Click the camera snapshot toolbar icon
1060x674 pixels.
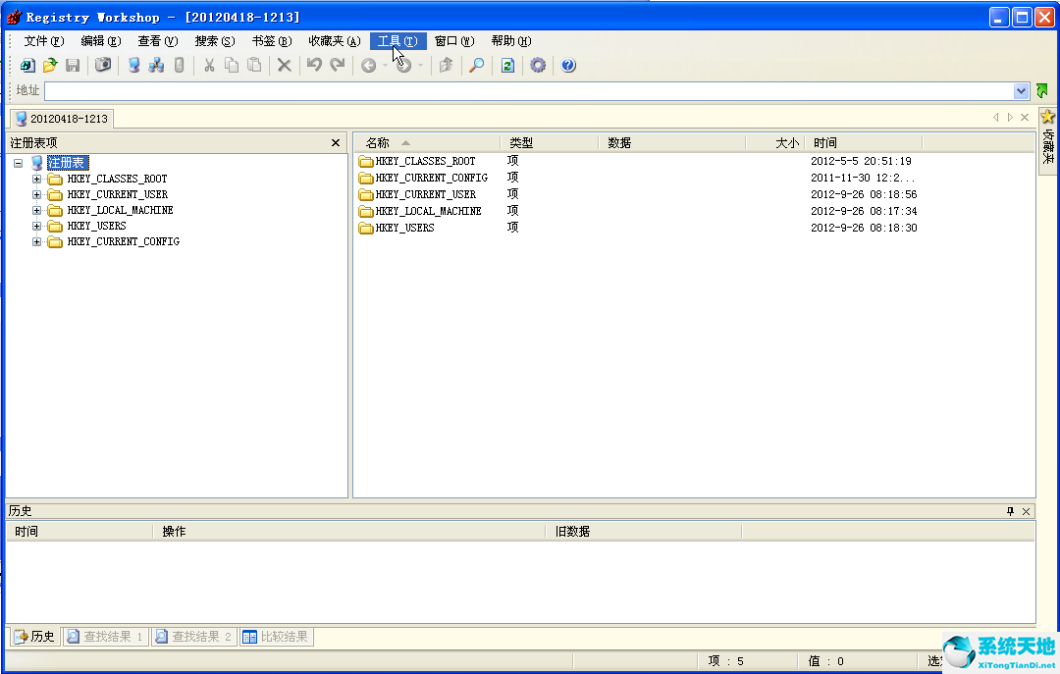[x=103, y=65]
